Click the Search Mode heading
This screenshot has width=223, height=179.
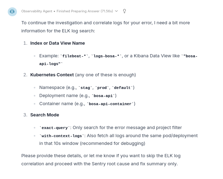tap(44, 115)
